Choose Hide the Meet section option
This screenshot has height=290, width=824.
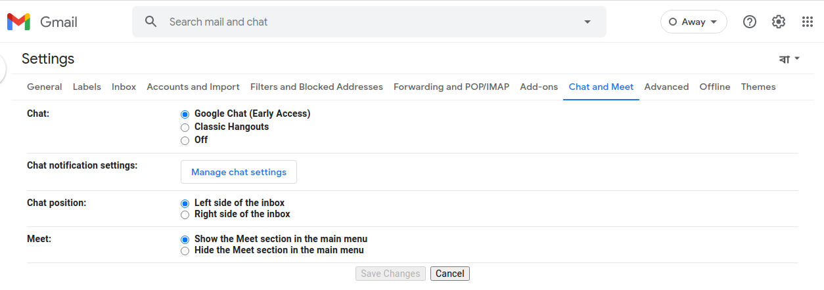pos(185,251)
